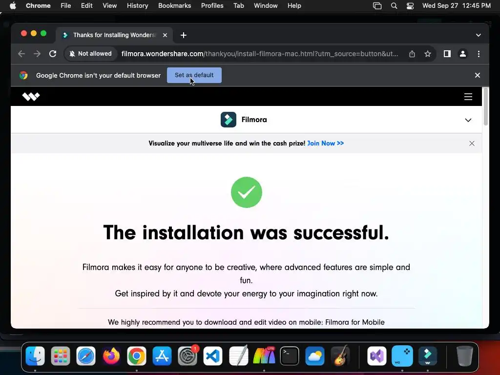This screenshot has height=375, width=500.
Task: Click the Not allowed notifications chip
Action: (x=90, y=54)
